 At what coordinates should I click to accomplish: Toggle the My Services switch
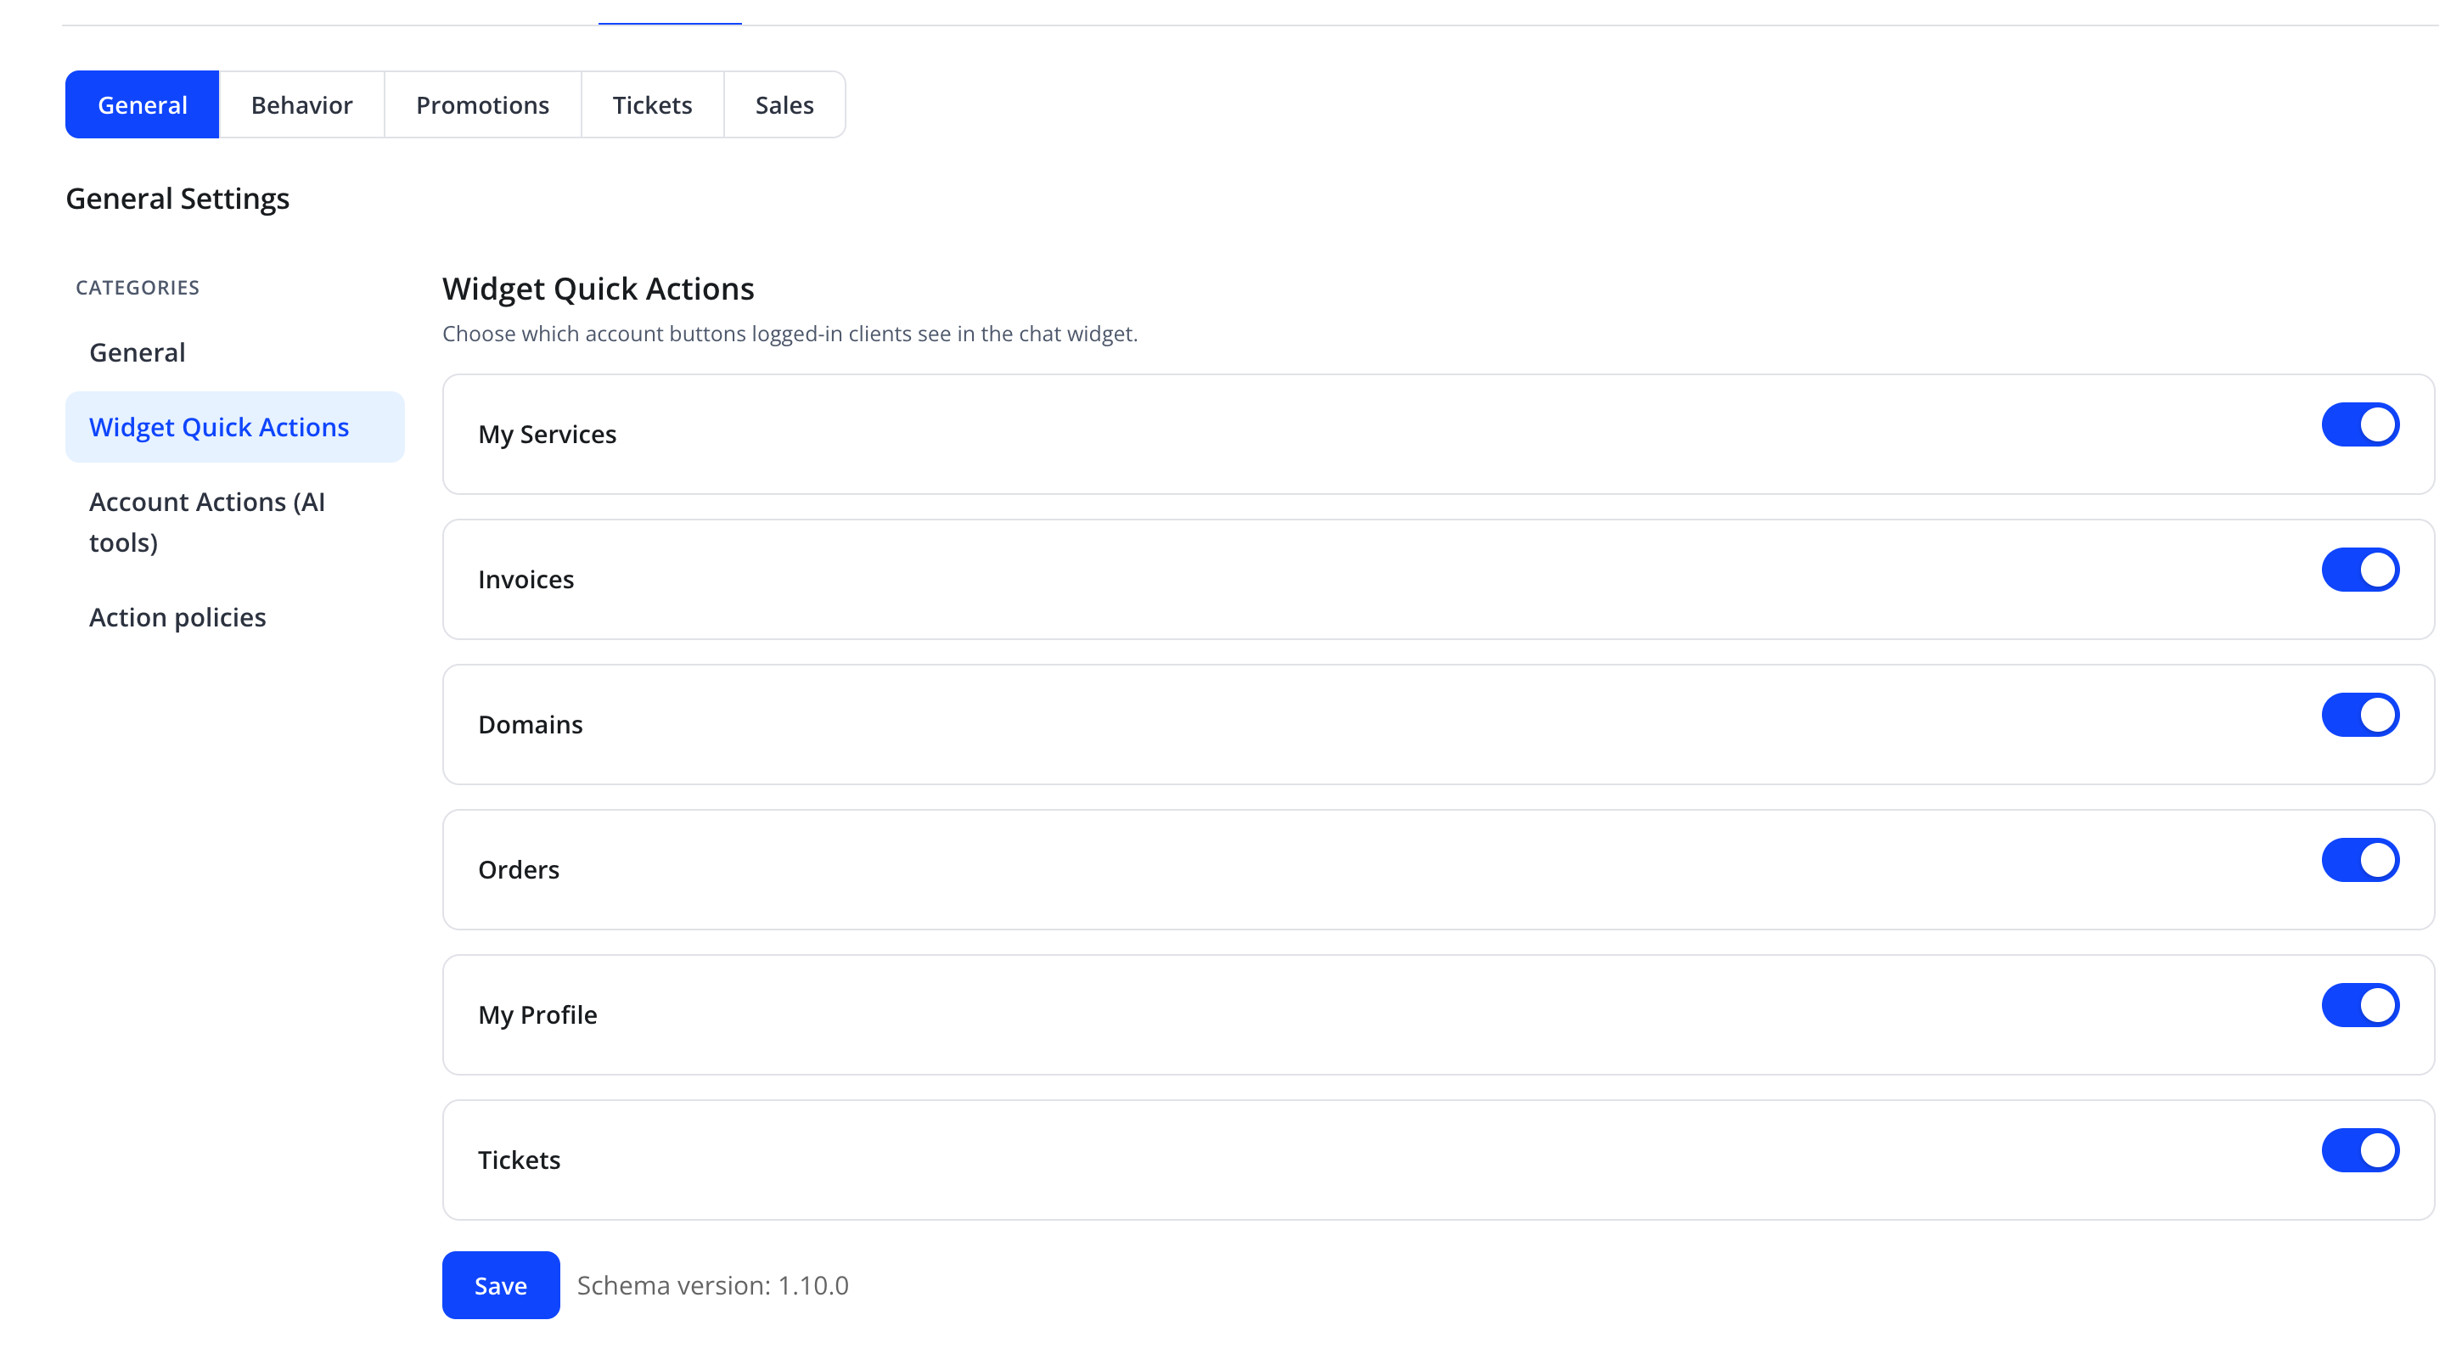click(x=2360, y=424)
